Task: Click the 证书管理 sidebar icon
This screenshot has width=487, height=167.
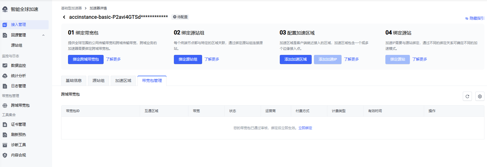Action: [5, 124]
